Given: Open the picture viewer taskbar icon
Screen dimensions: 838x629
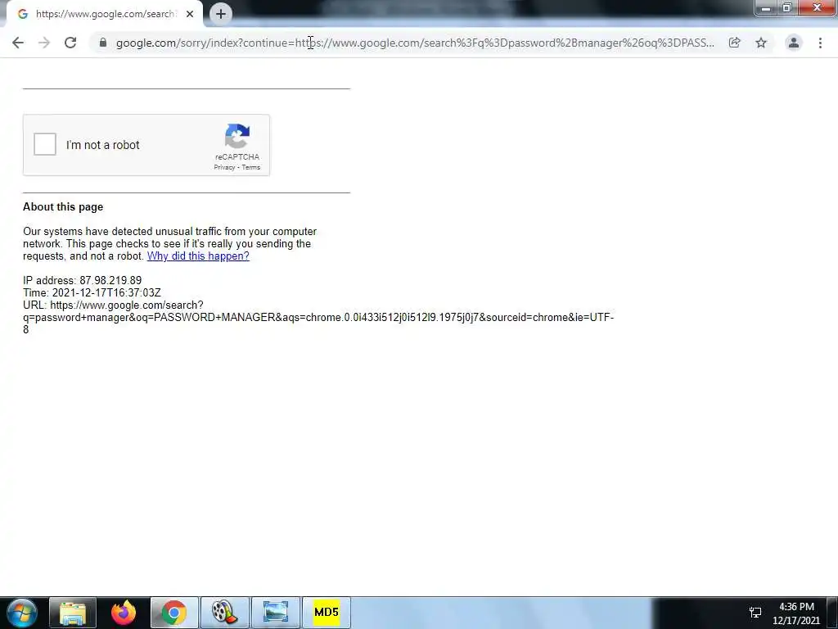Looking at the screenshot, I should coord(276,613).
